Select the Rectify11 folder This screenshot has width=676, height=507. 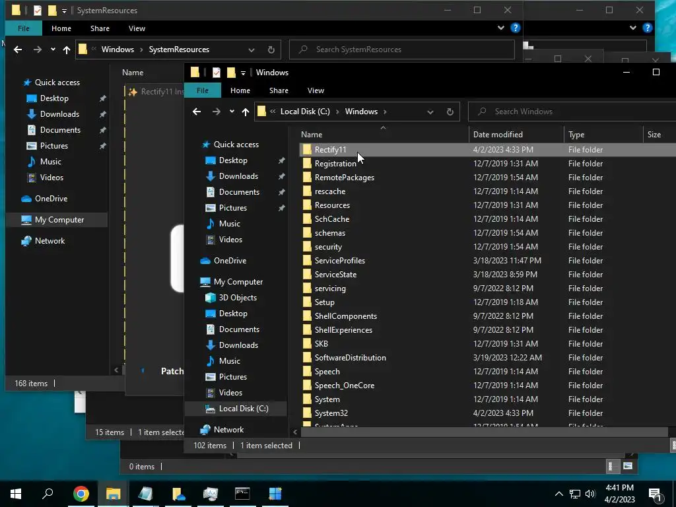pos(330,150)
